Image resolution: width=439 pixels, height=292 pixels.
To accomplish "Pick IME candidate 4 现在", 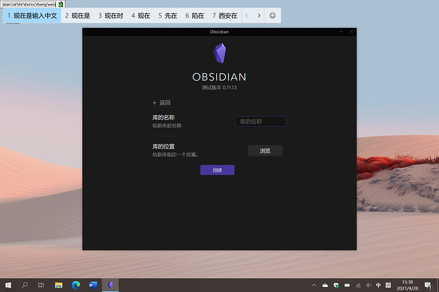I will point(141,16).
